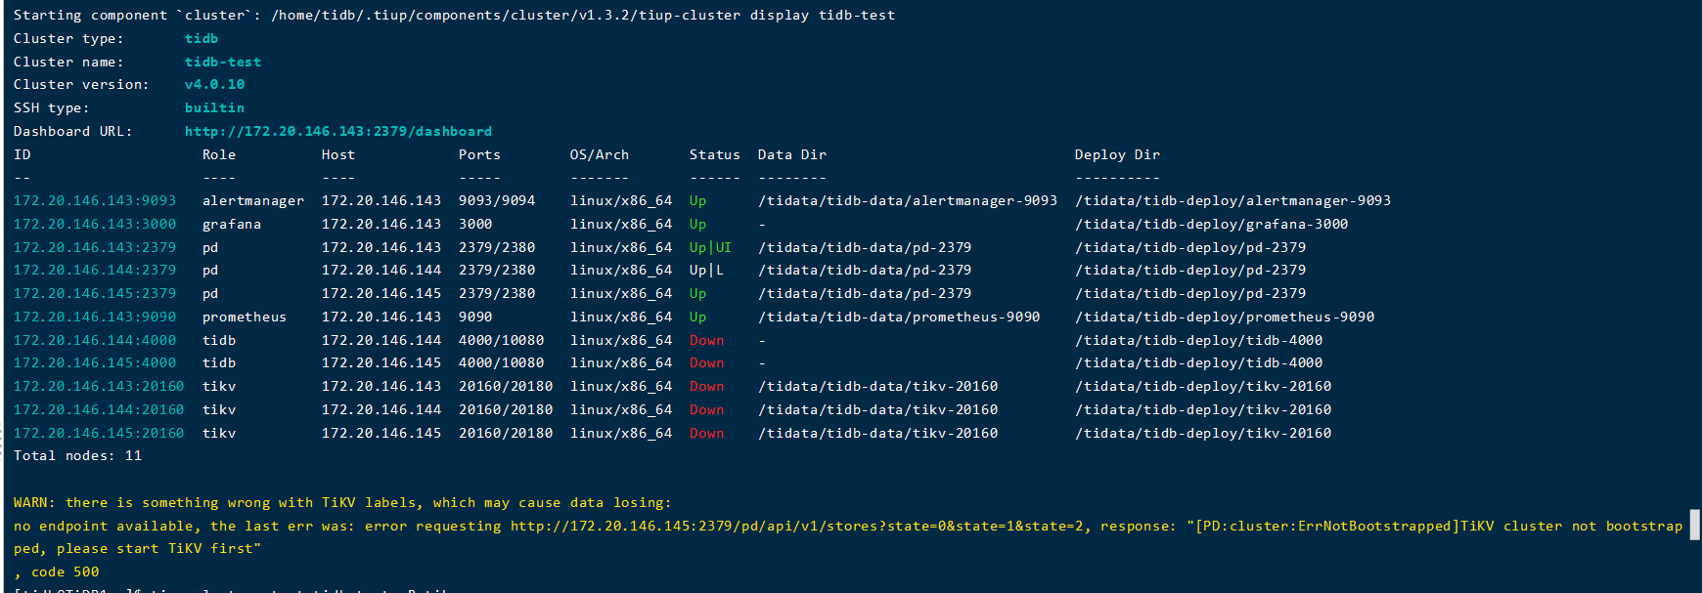Image resolution: width=1702 pixels, height=593 pixels.
Task: Click the grafana-3000 deploy directory path
Action: click(x=1211, y=224)
